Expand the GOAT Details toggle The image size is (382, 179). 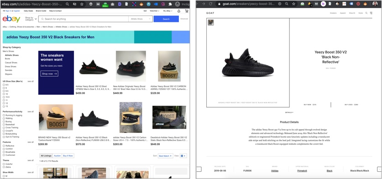pyautogui.click(x=289, y=112)
